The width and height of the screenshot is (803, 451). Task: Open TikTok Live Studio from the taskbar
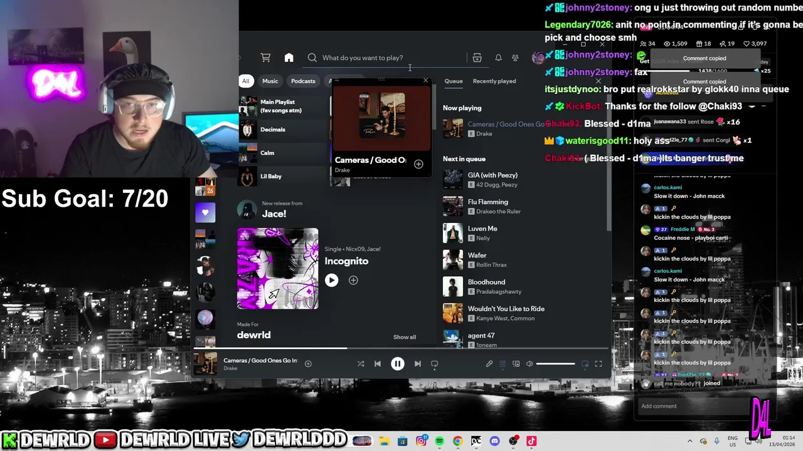coord(531,441)
